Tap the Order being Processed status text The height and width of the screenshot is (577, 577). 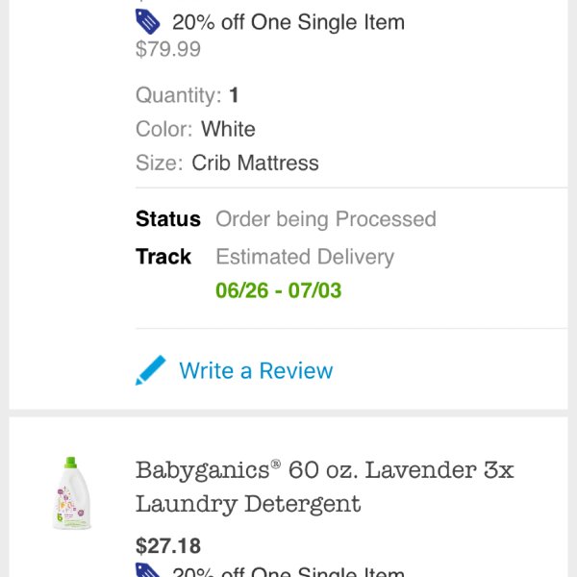[326, 219]
